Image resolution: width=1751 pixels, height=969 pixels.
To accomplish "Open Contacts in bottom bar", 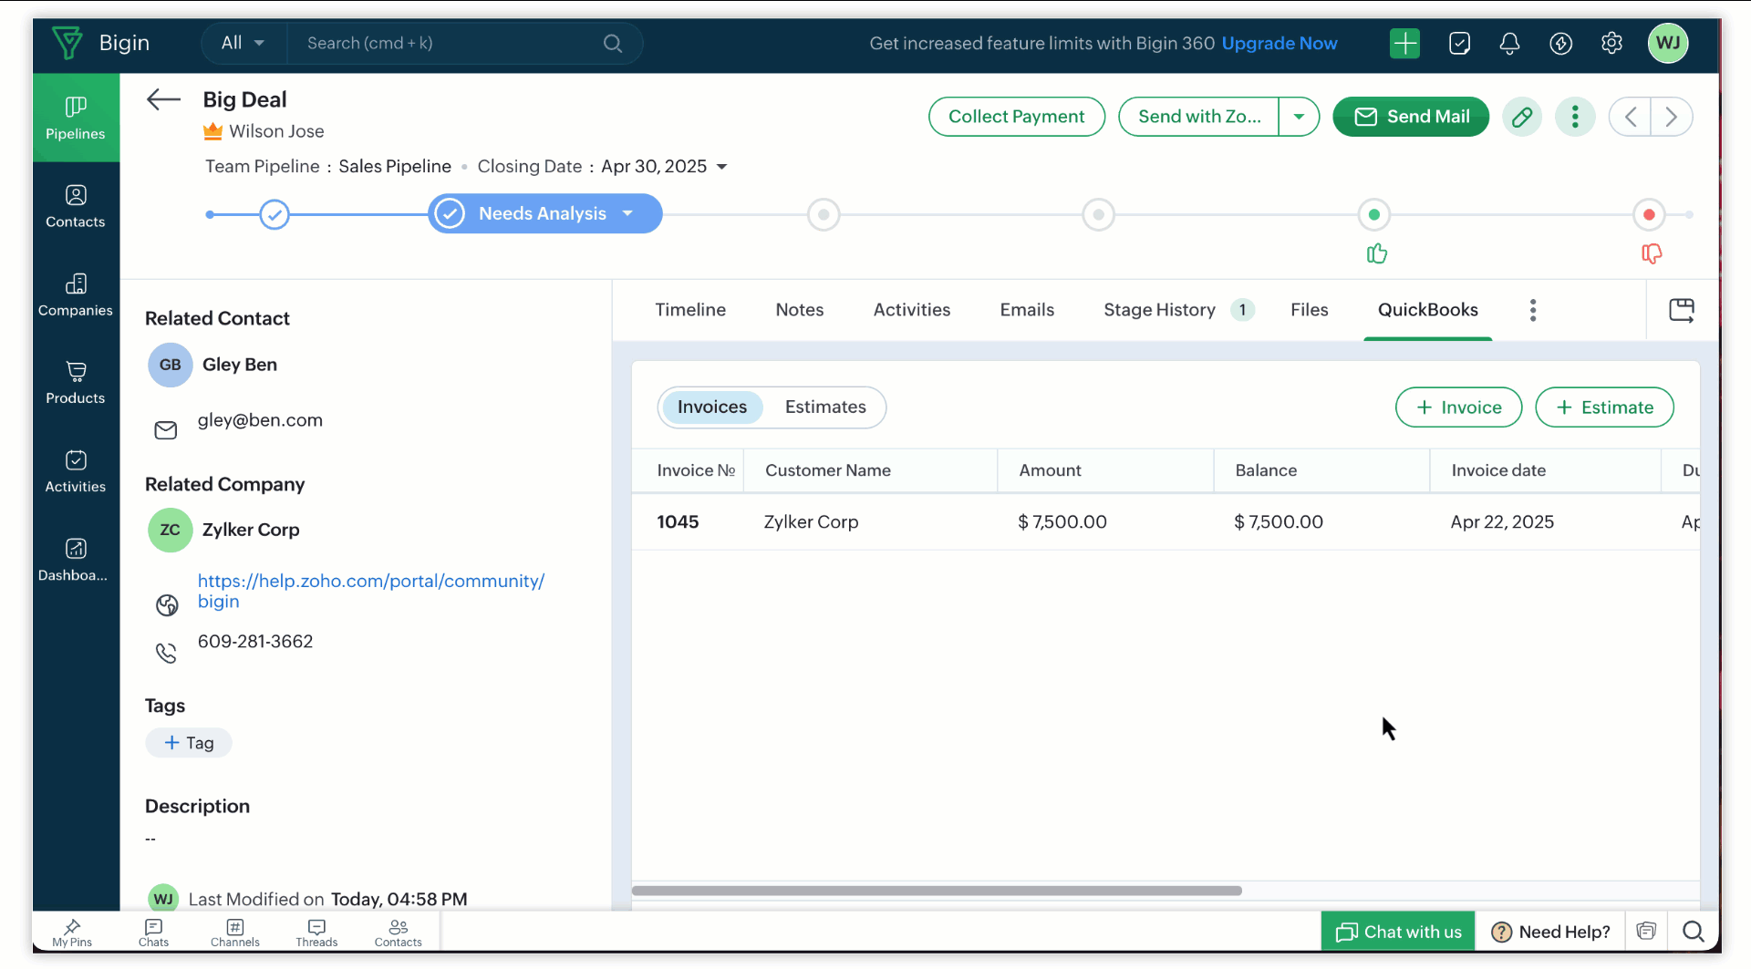I will click(399, 933).
